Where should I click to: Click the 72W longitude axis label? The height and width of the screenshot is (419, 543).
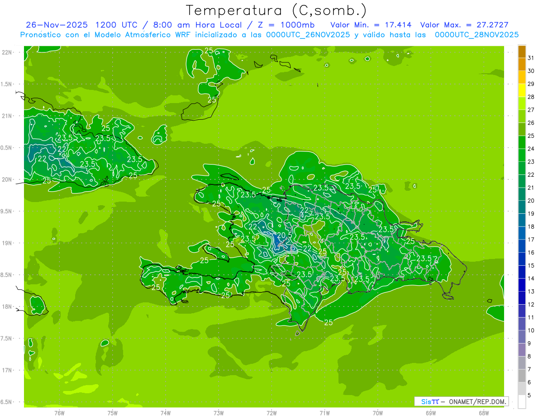pos(271,413)
